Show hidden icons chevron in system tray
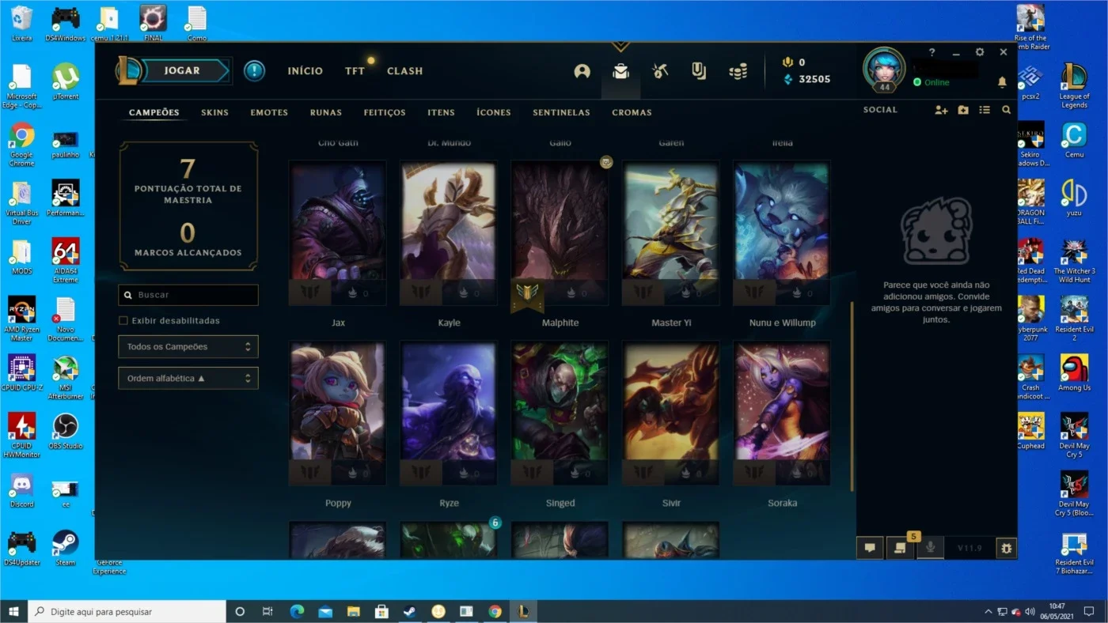The image size is (1108, 623). [x=988, y=611]
